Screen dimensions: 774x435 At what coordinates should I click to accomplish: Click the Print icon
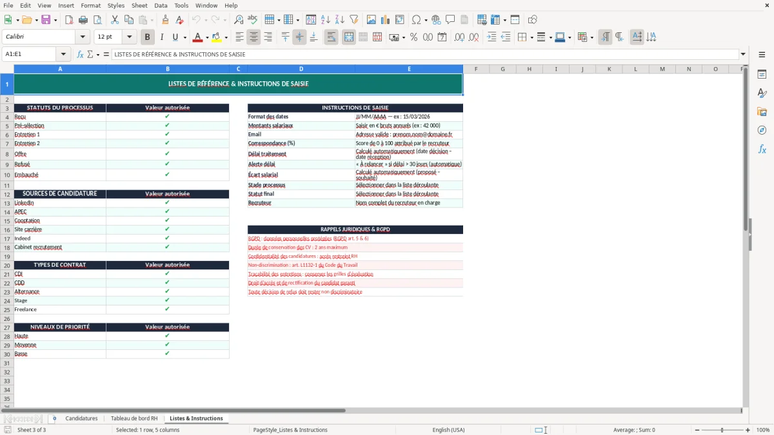[83, 20]
